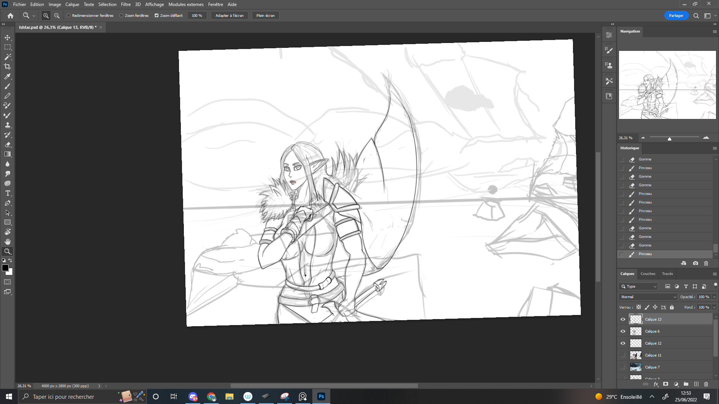The height and width of the screenshot is (404, 719).
Task: Open the layer filter Type dropdown
Action: coord(639,287)
